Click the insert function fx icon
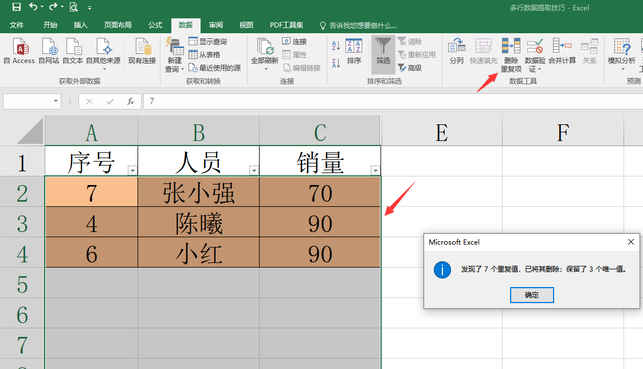This screenshot has height=369, width=643. click(131, 101)
